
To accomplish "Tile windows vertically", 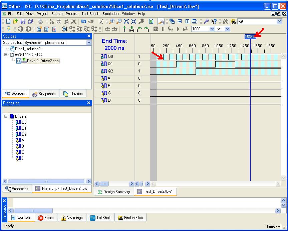I will pos(187,21).
